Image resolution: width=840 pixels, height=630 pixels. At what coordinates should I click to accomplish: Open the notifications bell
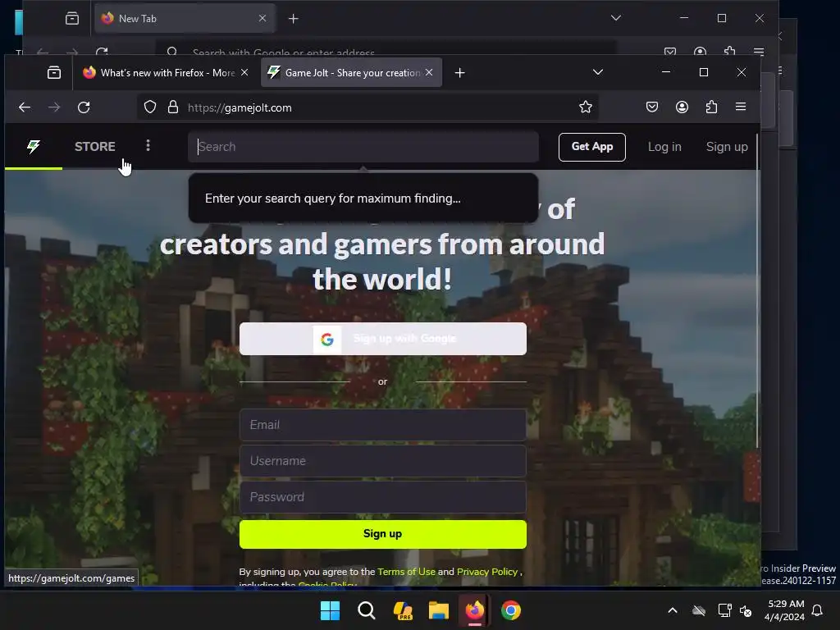point(817,610)
